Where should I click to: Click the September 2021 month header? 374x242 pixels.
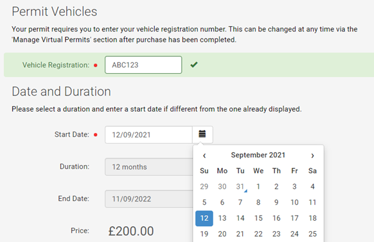pyautogui.click(x=258, y=155)
